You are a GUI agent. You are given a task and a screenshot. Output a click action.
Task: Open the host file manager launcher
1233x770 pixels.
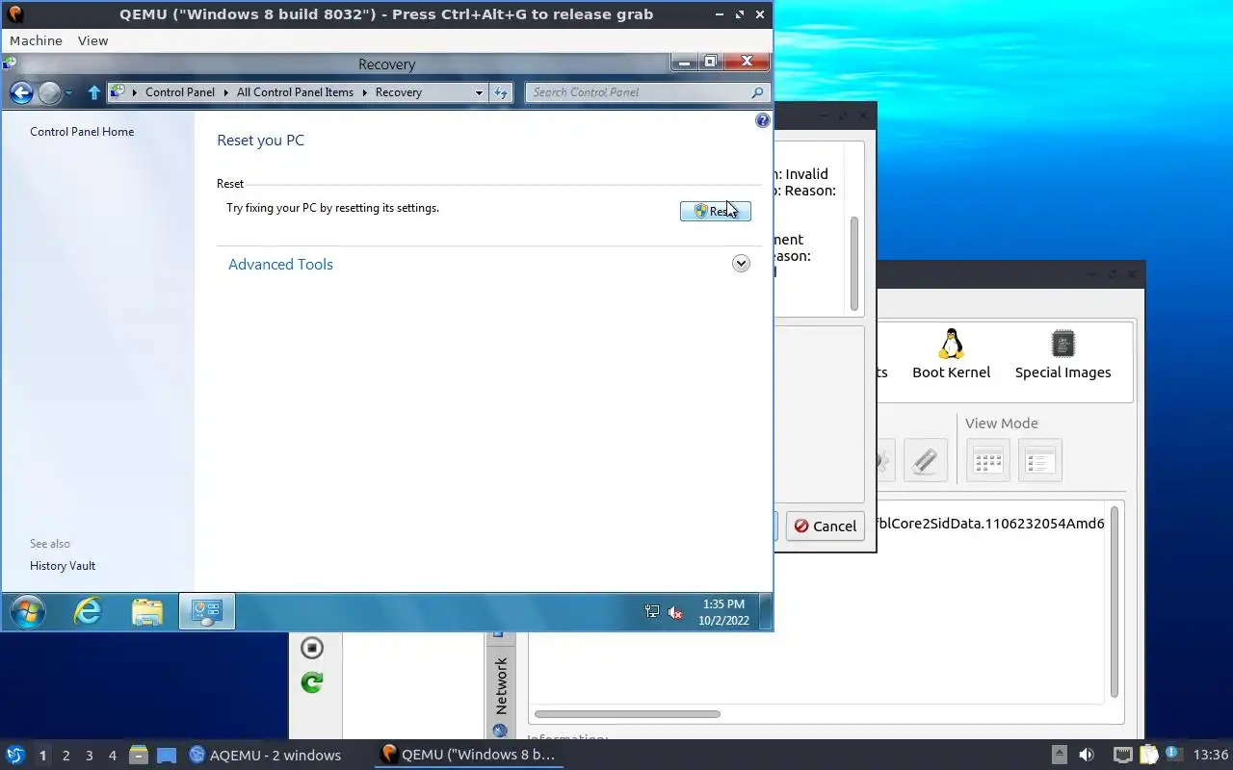pos(139,755)
